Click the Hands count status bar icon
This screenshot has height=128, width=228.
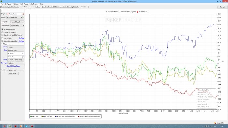[x=215, y=123]
